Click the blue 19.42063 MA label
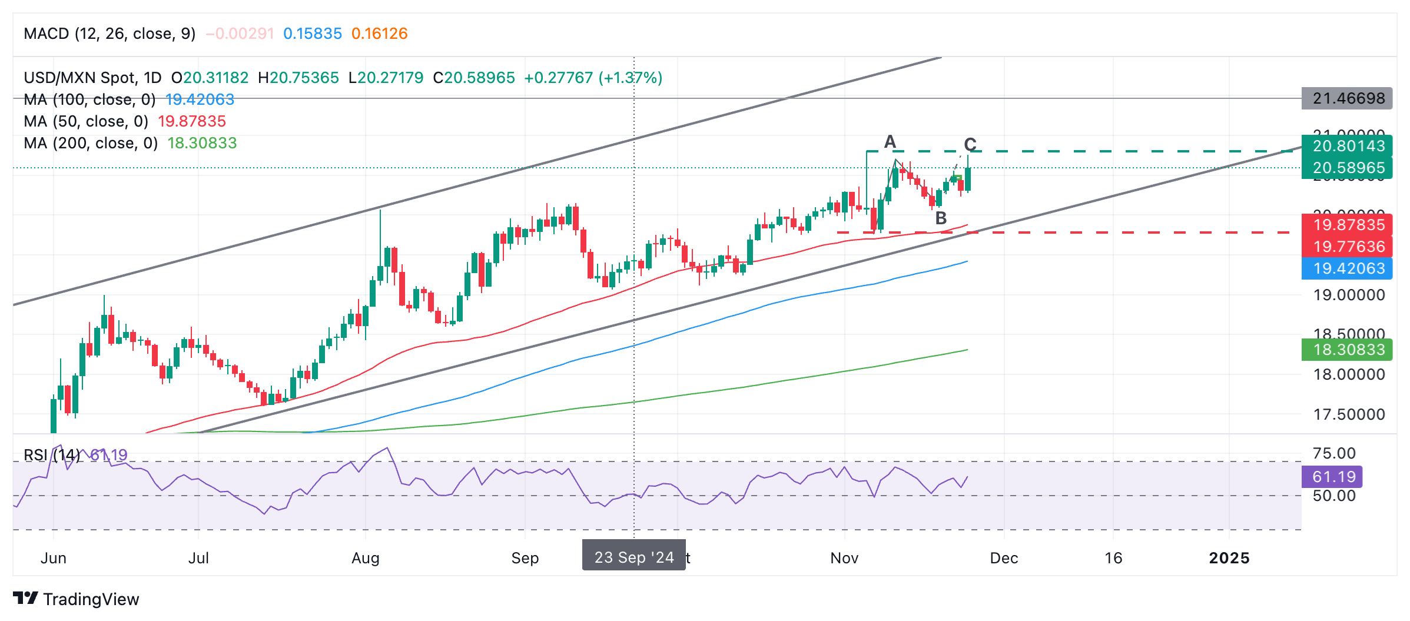This screenshot has width=1410, height=621. pos(1347,268)
